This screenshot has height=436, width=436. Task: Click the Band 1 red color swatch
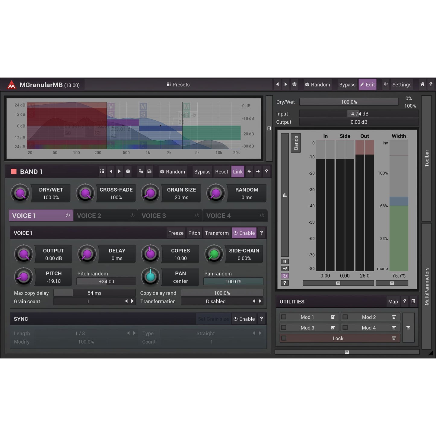tap(14, 172)
